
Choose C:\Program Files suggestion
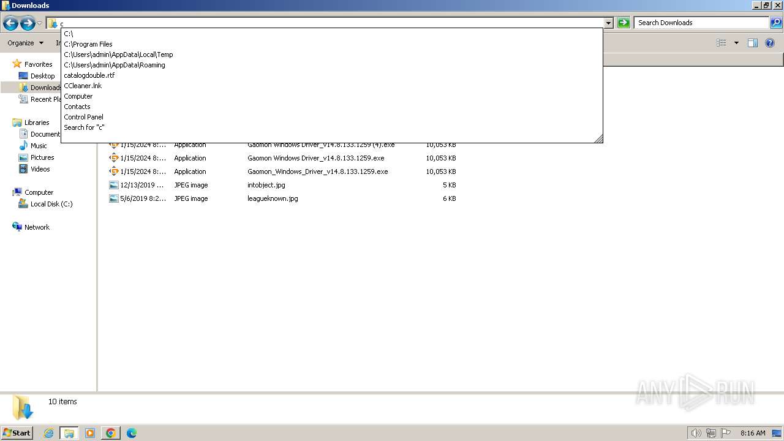(x=331, y=44)
